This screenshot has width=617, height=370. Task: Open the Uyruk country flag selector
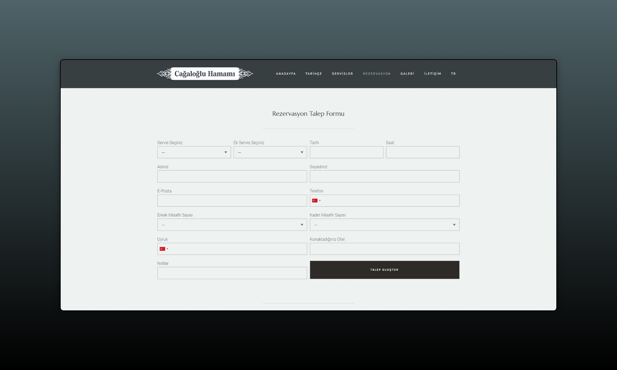(x=164, y=249)
